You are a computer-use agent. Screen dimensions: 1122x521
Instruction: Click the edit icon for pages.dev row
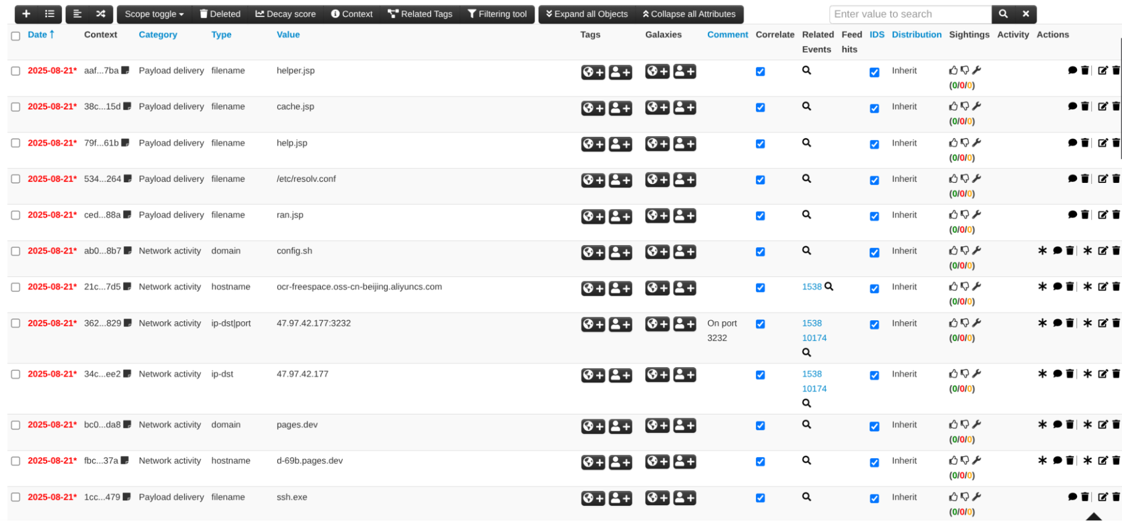click(1102, 425)
